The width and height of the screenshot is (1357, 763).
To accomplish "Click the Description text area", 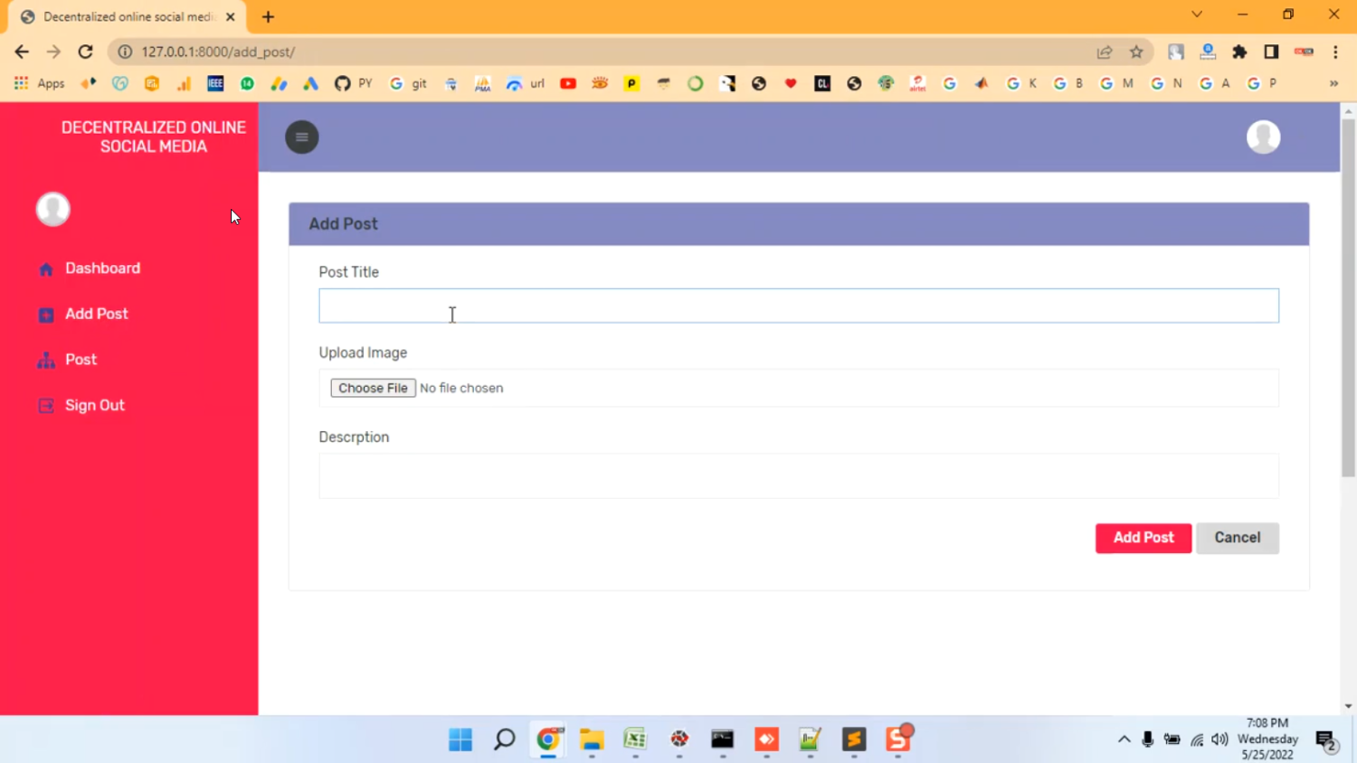I will [x=798, y=476].
